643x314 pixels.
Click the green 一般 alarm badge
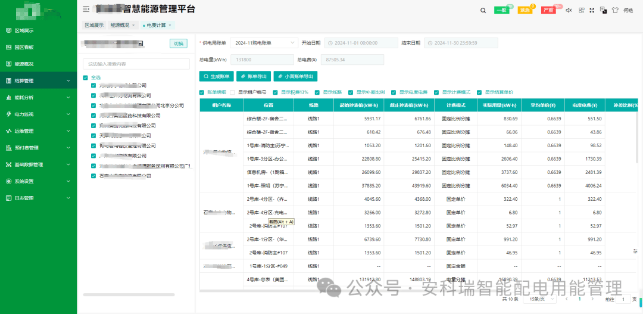(x=501, y=10)
